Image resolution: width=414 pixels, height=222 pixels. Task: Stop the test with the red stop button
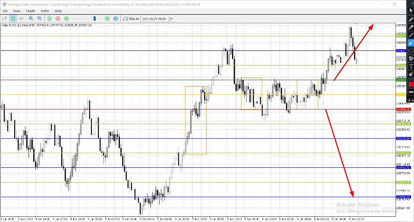[x=58, y=19]
